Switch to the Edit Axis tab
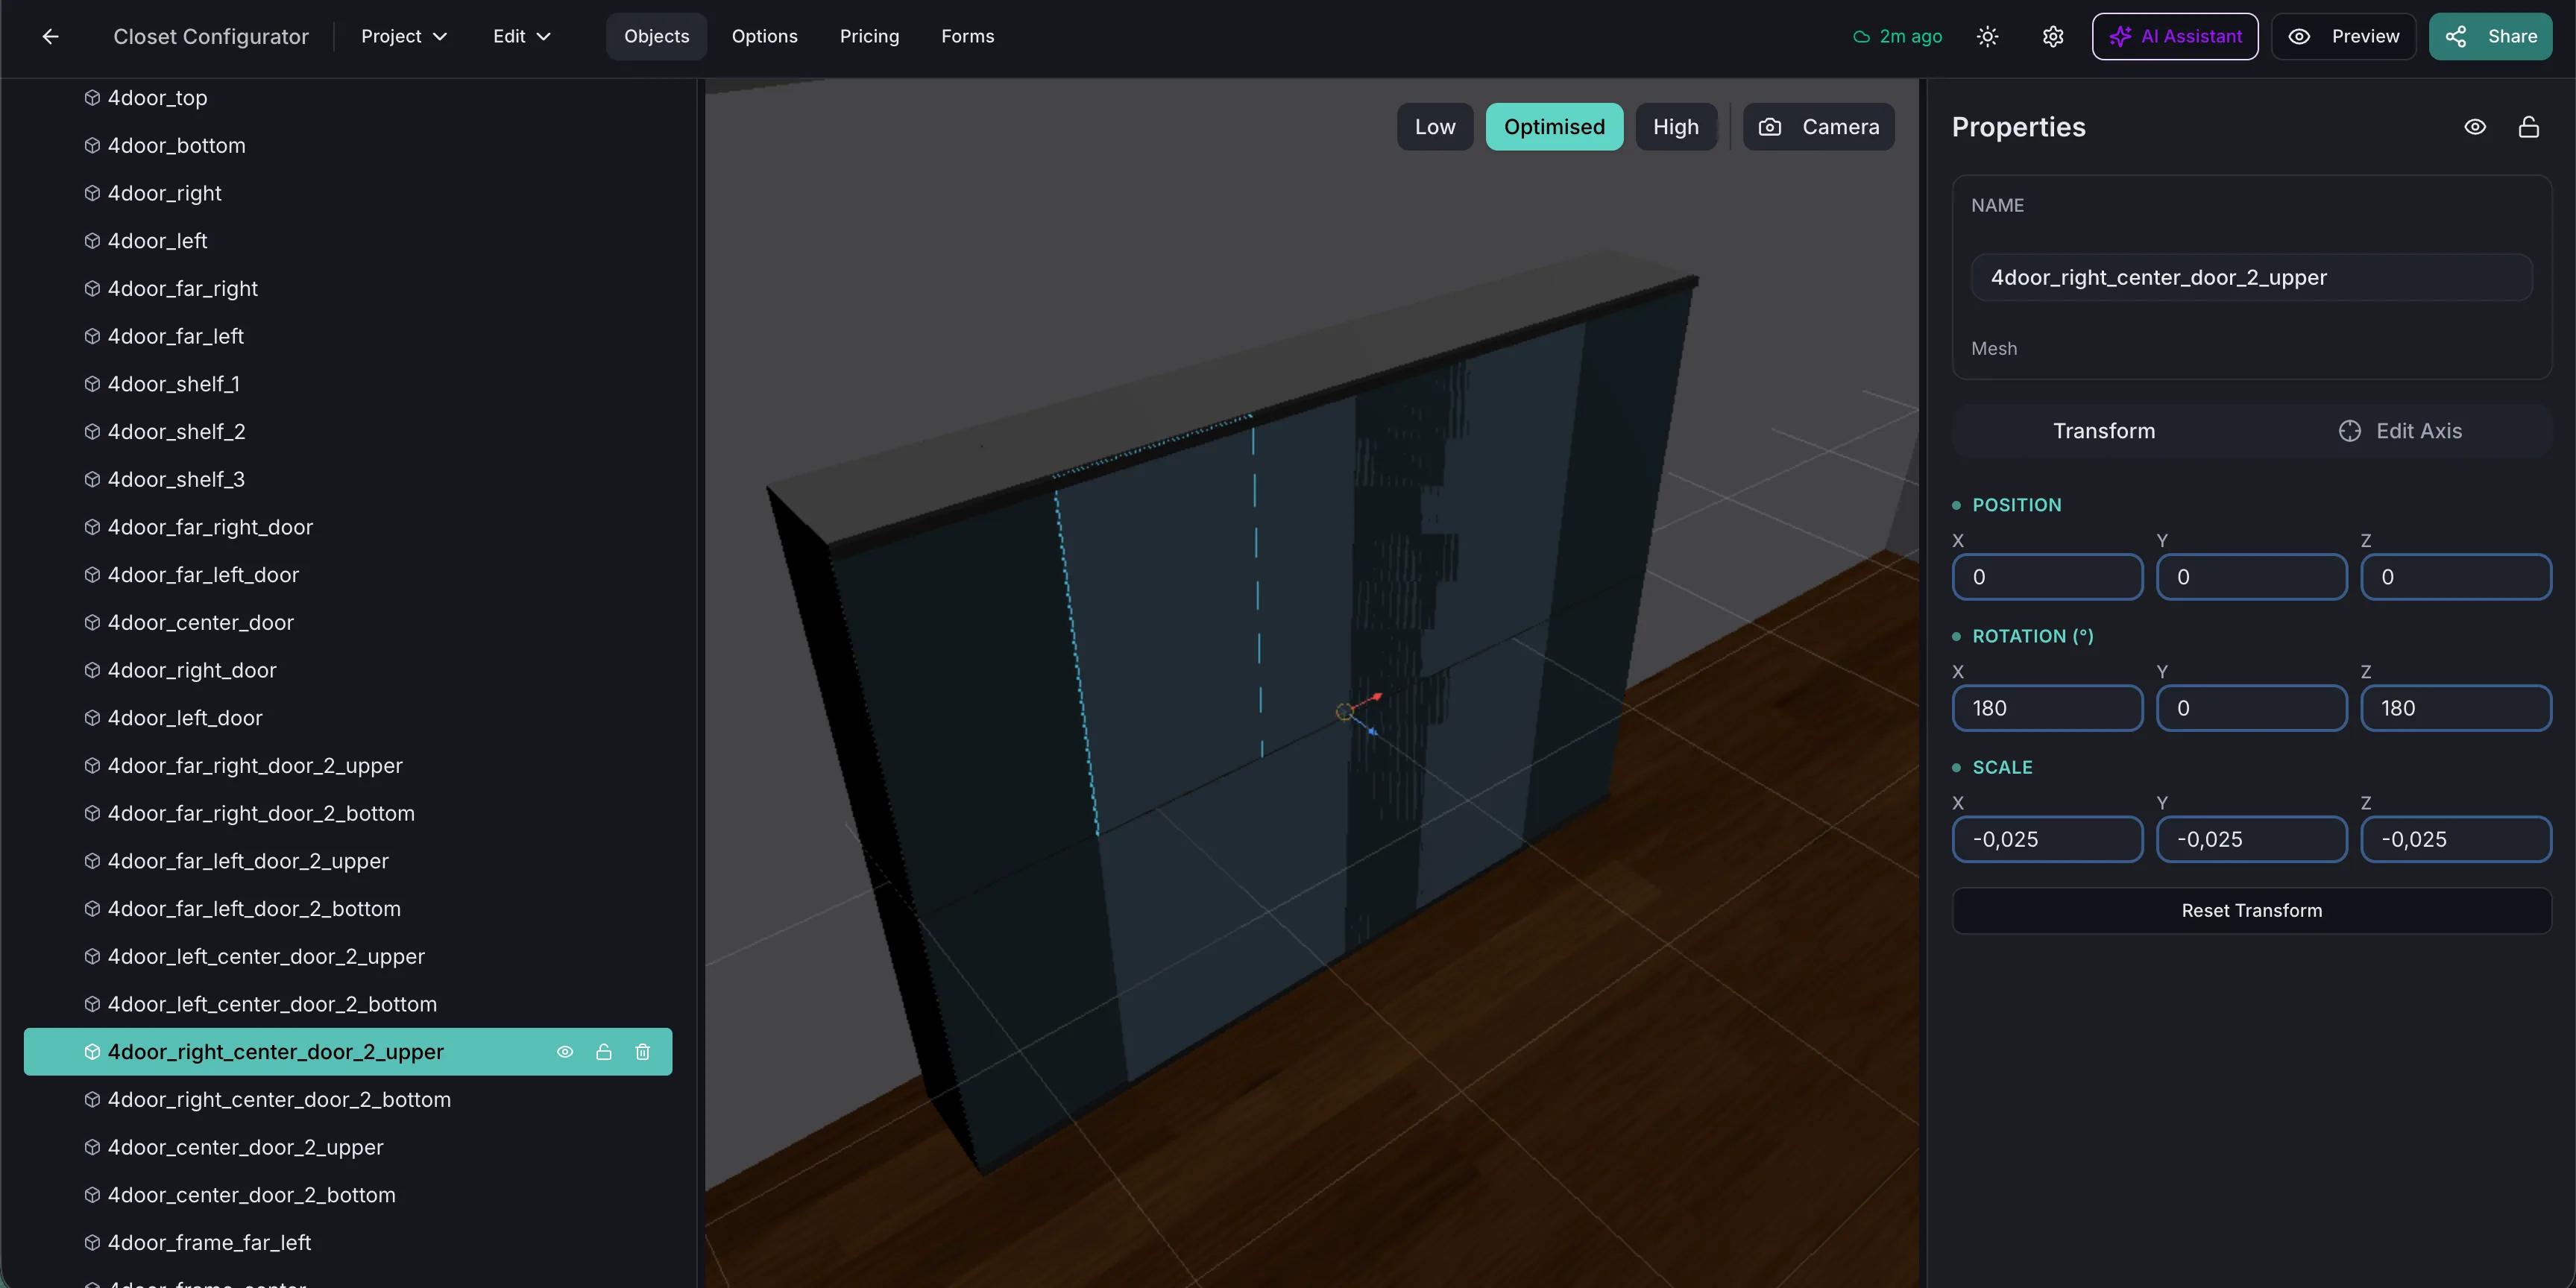Screen dimensions: 2576x1288 point(2400,431)
